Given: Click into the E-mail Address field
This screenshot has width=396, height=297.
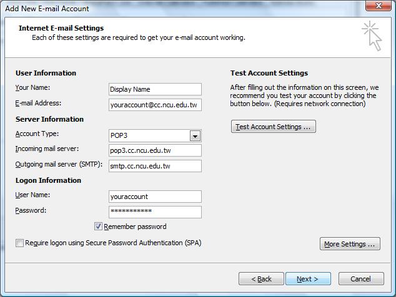Looking at the screenshot, I should [154, 105].
